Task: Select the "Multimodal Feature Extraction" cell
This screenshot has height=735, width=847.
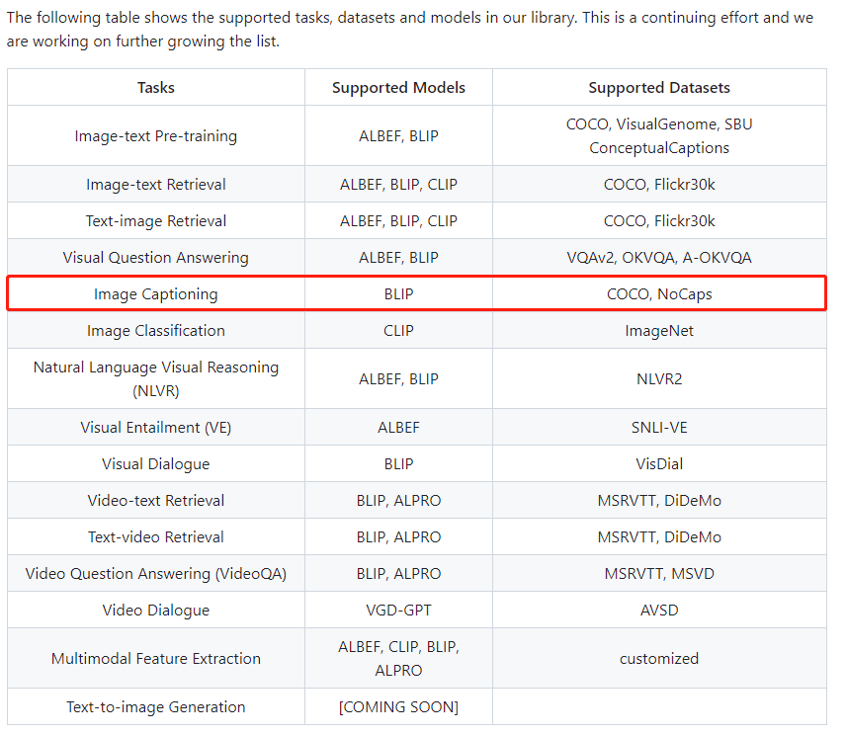Action: (156, 658)
